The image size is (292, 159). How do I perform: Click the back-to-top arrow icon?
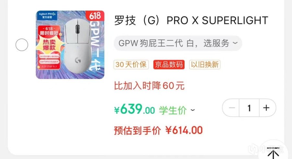[x=273, y=153]
